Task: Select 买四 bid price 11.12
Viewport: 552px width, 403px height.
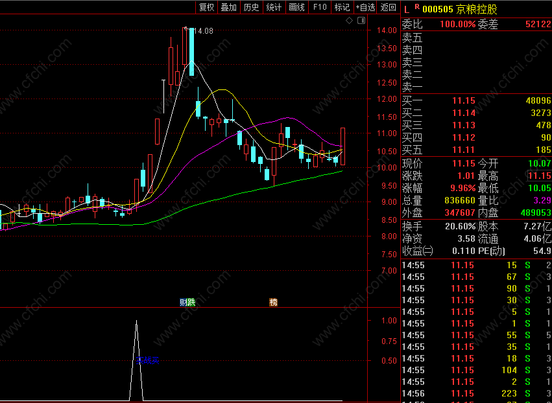Action: pyautogui.click(x=464, y=138)
